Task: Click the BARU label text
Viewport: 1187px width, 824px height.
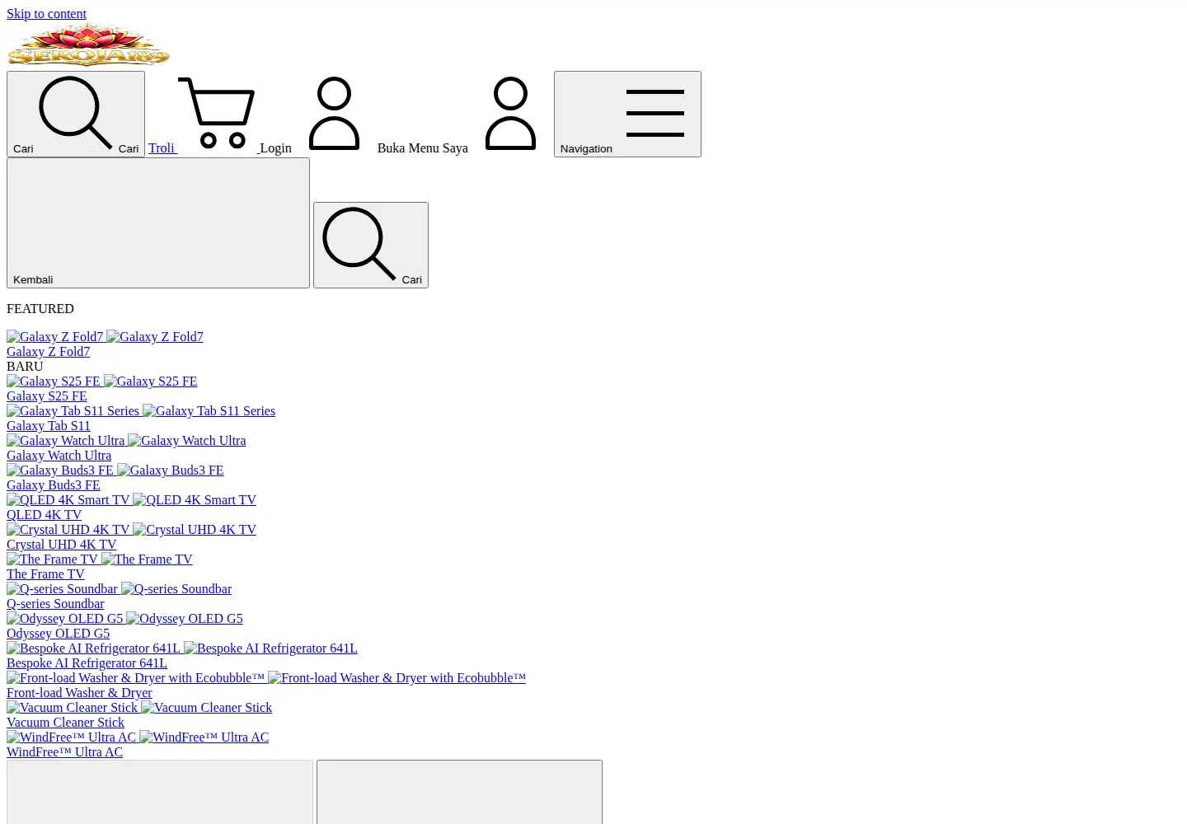Action: 25,366
